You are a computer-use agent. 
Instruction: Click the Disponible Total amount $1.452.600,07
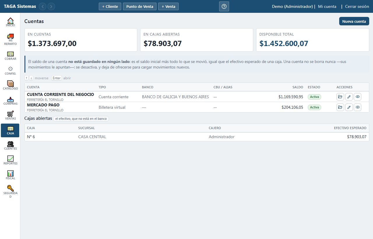(x=284, y=43)
